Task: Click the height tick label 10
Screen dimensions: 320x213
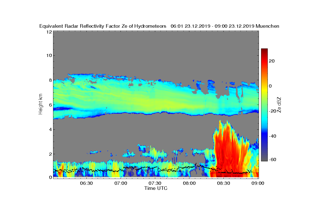Action: click(49, 56)
